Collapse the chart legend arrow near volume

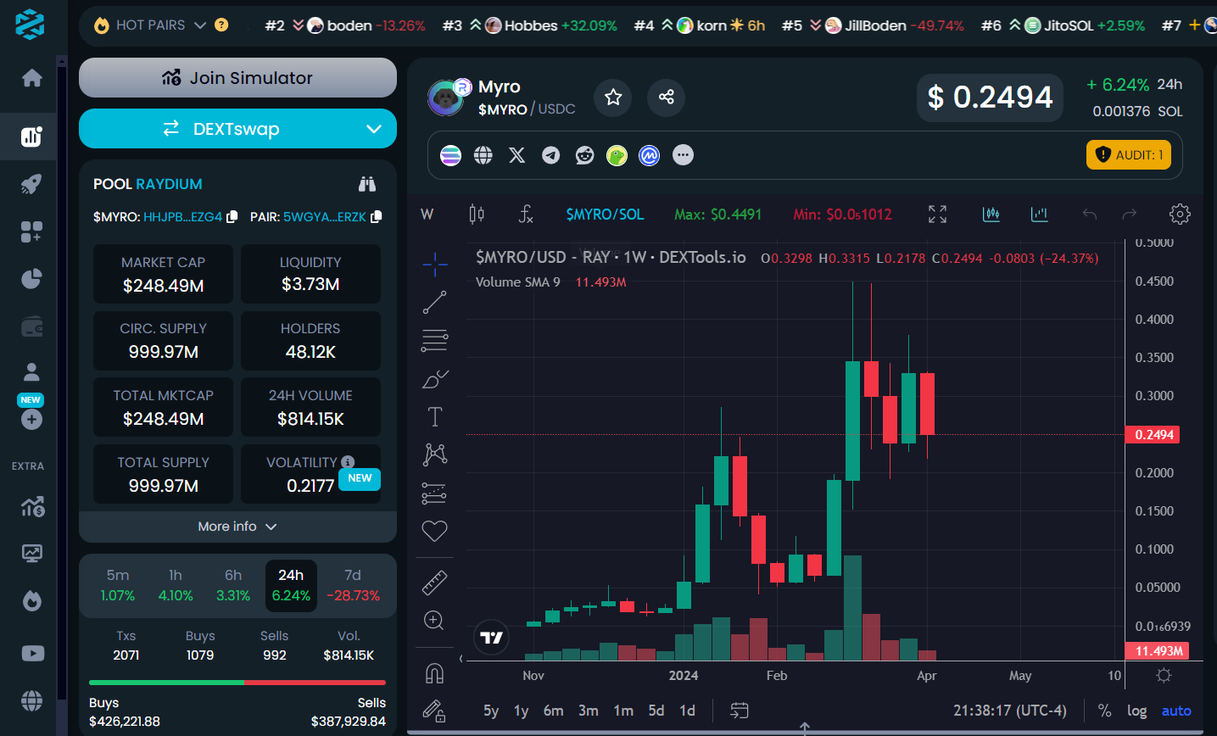pos(461,658)
